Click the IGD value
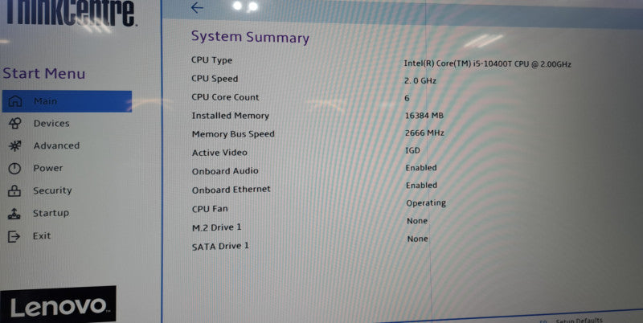Viewport: 643px width, 323px height. click(x=412, y=150)
